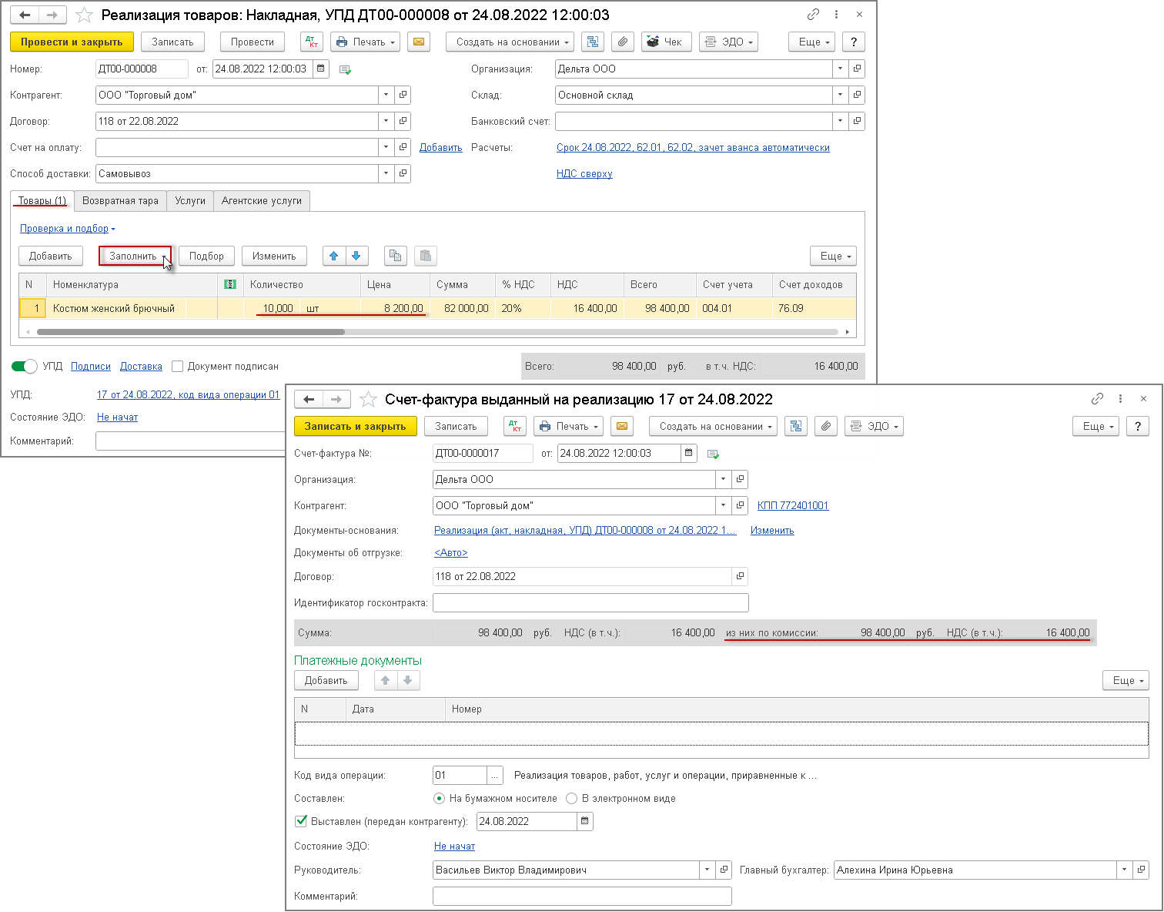Screen dimensions: 1164x912
Task: Star the Реализация товаров document as favorite
Action: point(84,15)
